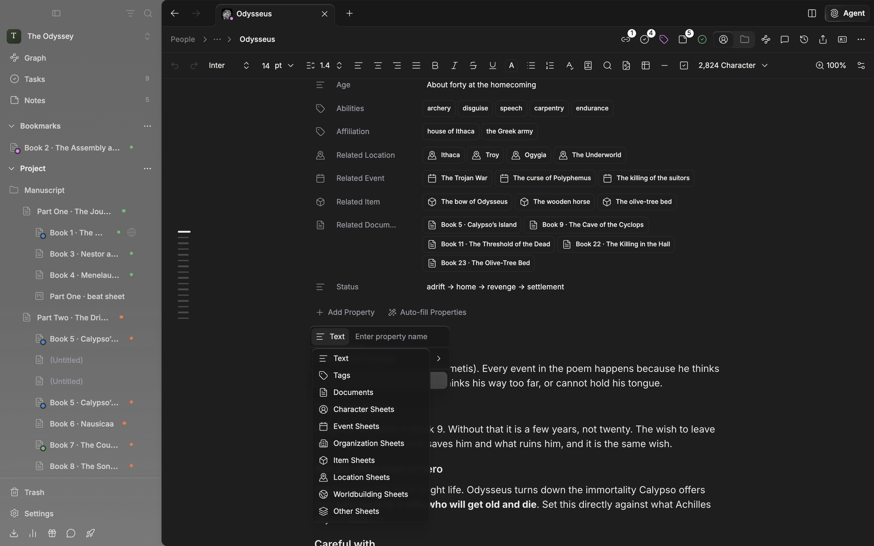
Task: Open version history clock icon
Action: click(x=804, y=39)
